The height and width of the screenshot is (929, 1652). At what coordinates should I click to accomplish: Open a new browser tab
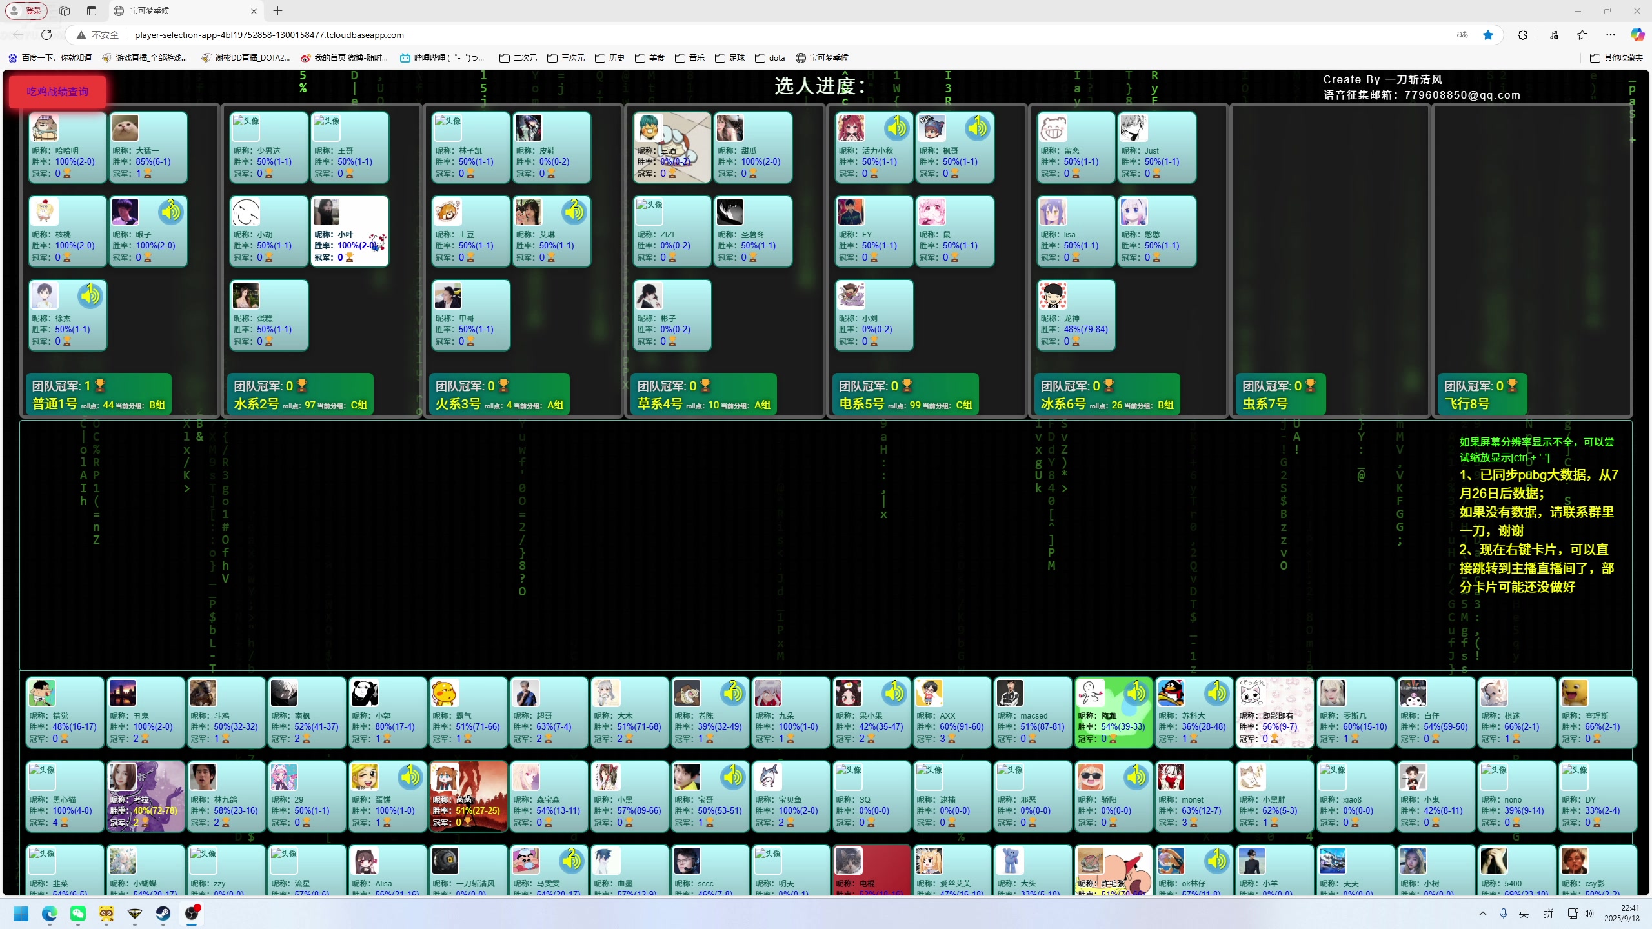click(278, 11)
